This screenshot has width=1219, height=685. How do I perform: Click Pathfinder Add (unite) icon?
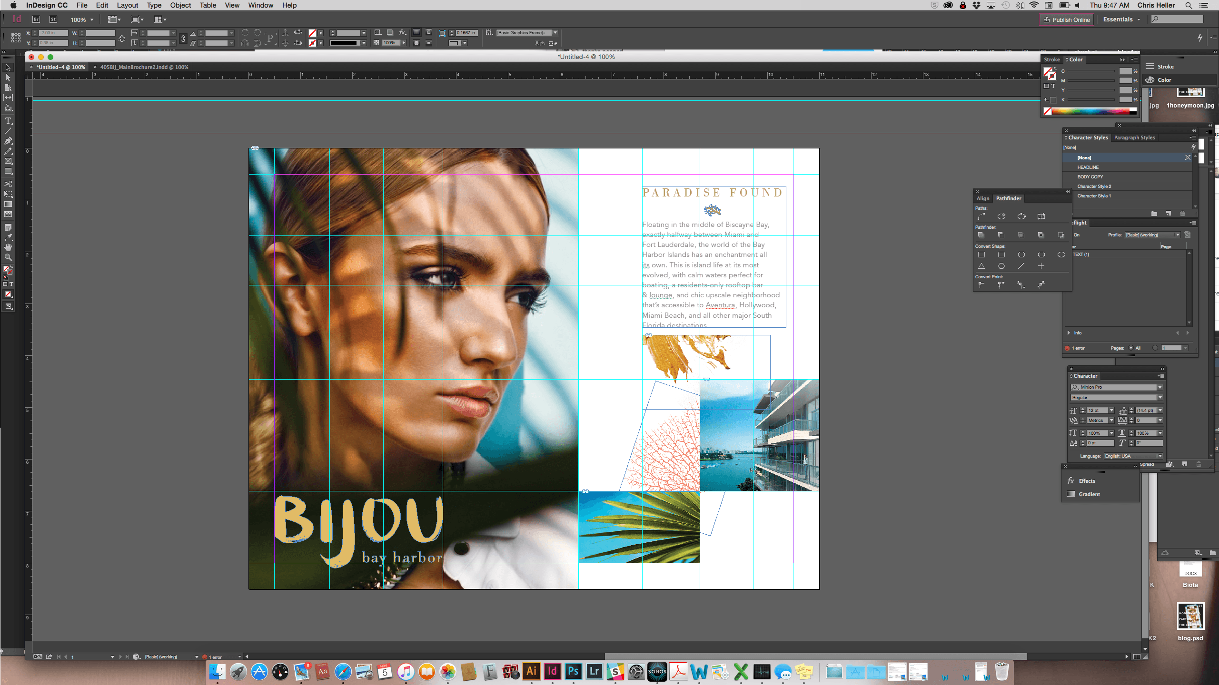click(x=981, y=235)
